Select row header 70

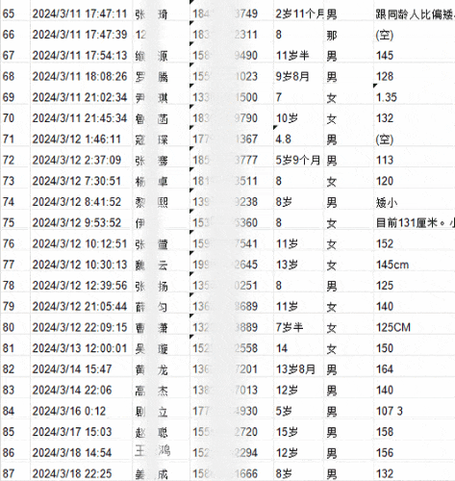pyautogui.click(x=15, y=118)
